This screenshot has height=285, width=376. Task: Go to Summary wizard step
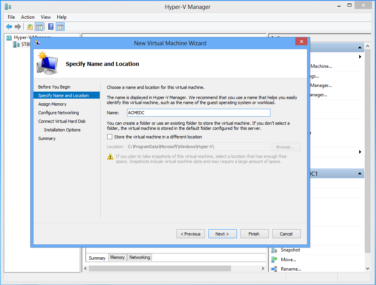47,138
